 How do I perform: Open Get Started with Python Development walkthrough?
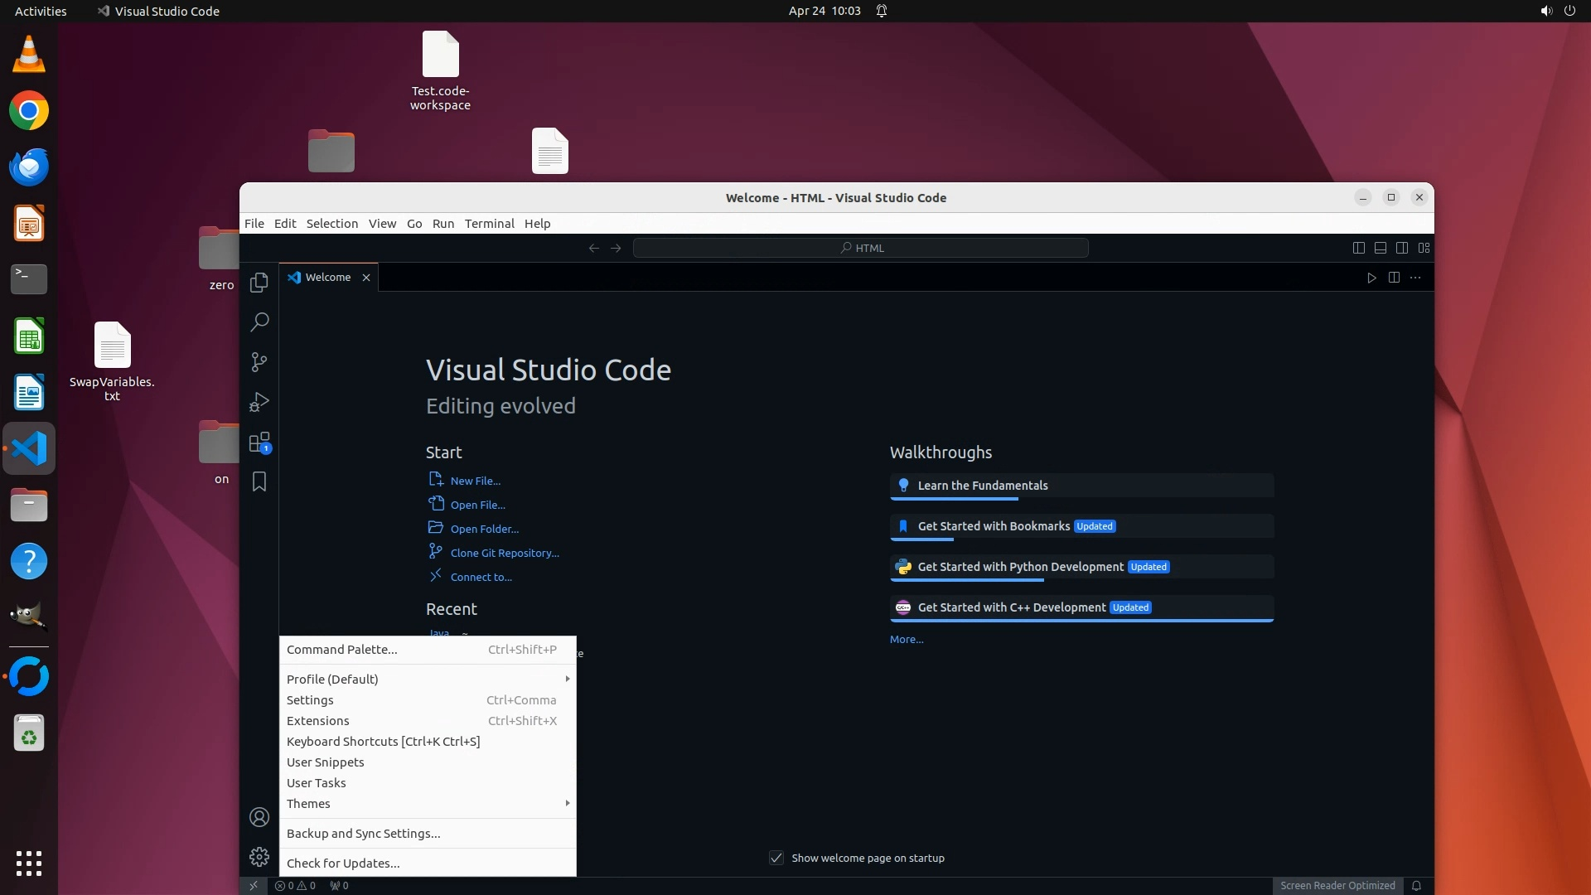tap(1020, 567)
